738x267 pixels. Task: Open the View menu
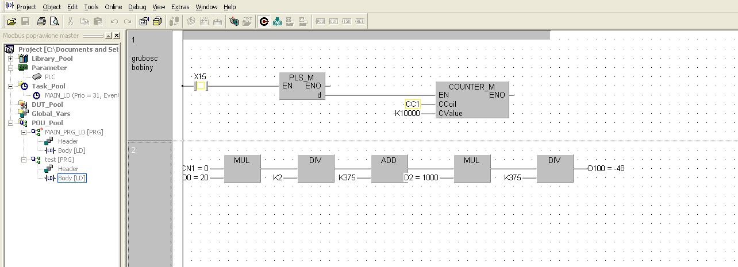pos(159,7)
